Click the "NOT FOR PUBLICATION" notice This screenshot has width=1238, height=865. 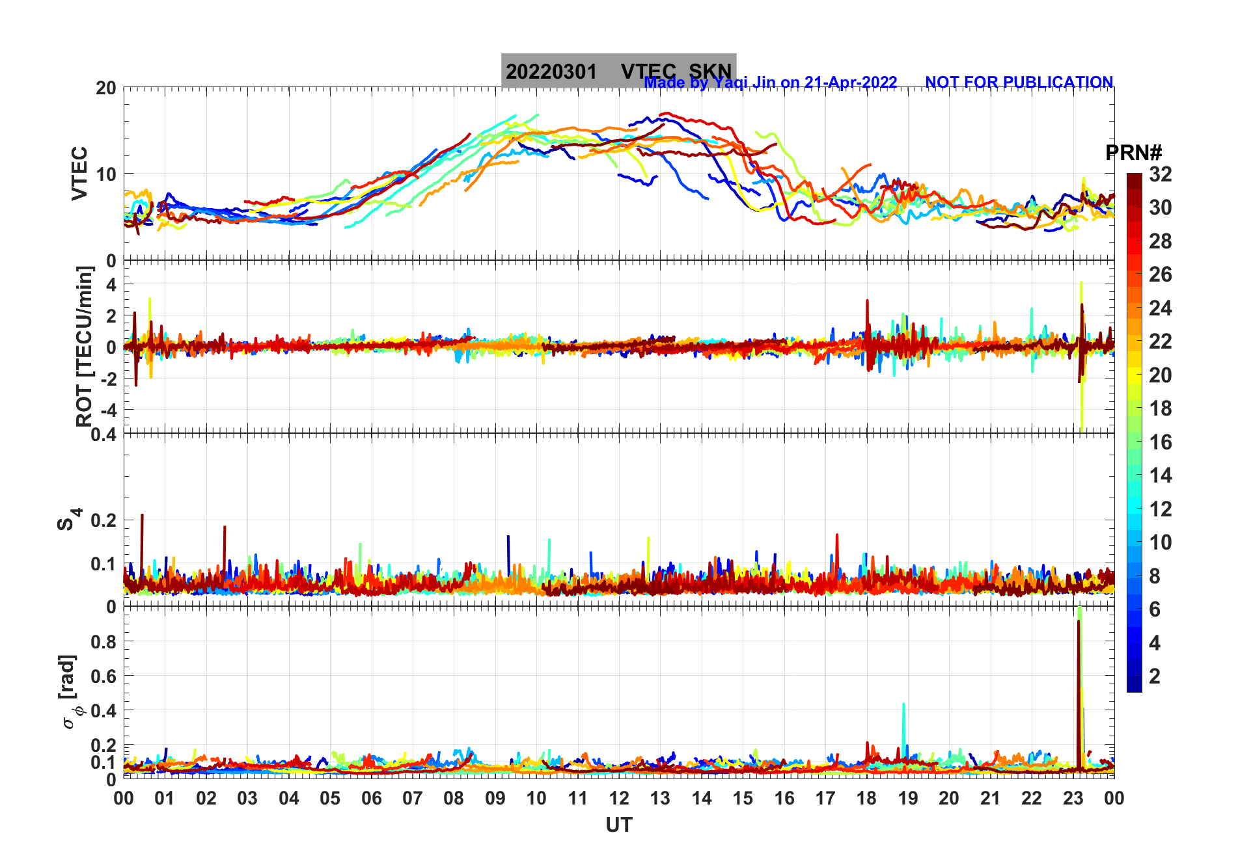[1019, 83]
